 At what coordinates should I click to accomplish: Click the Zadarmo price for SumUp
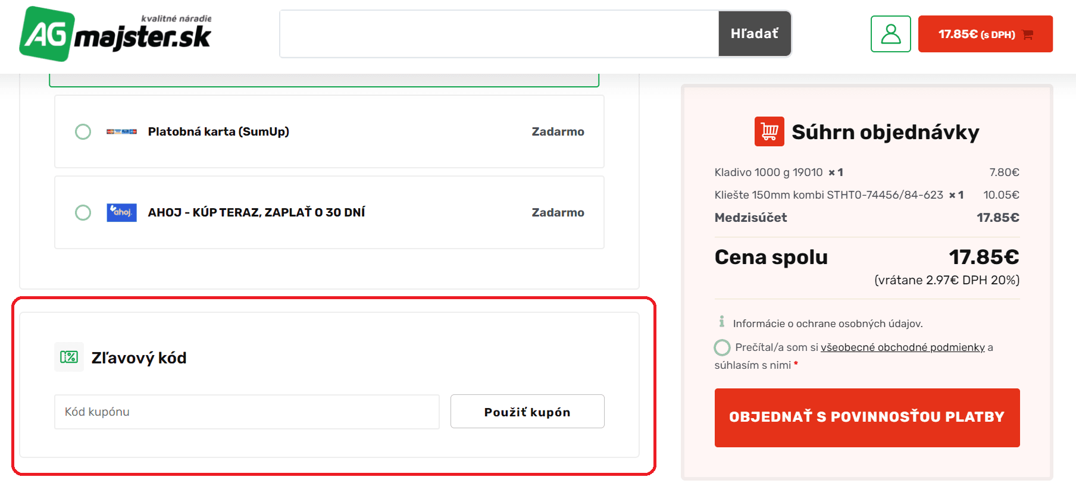(x=558, y=131)
